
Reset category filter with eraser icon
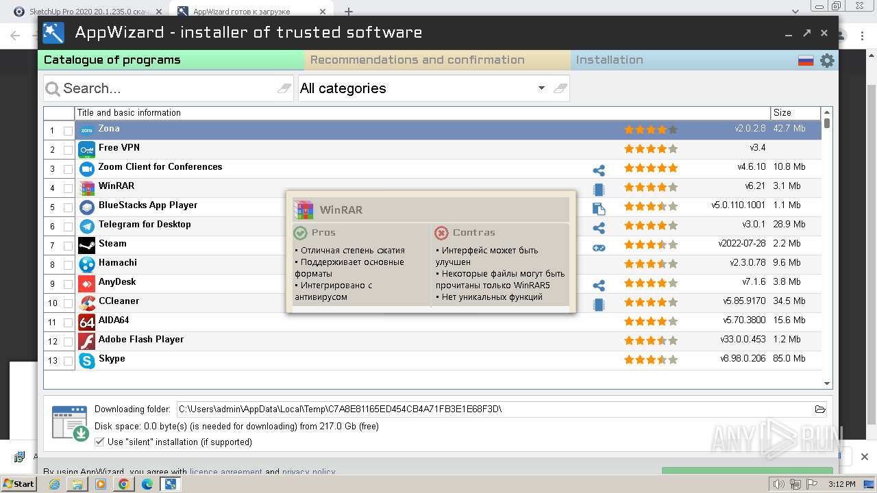(x=560, y=88)
